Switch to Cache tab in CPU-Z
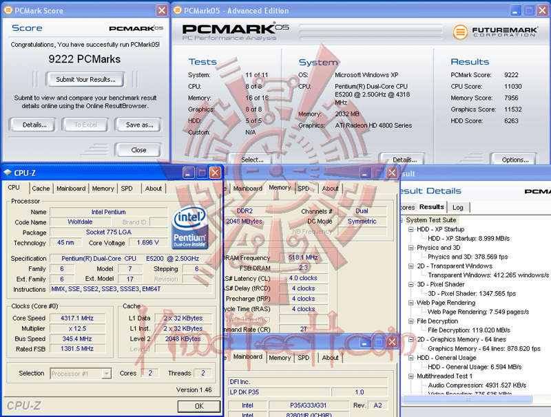The height and width of the screenshot is (417, 551). [x=41, y=189]
